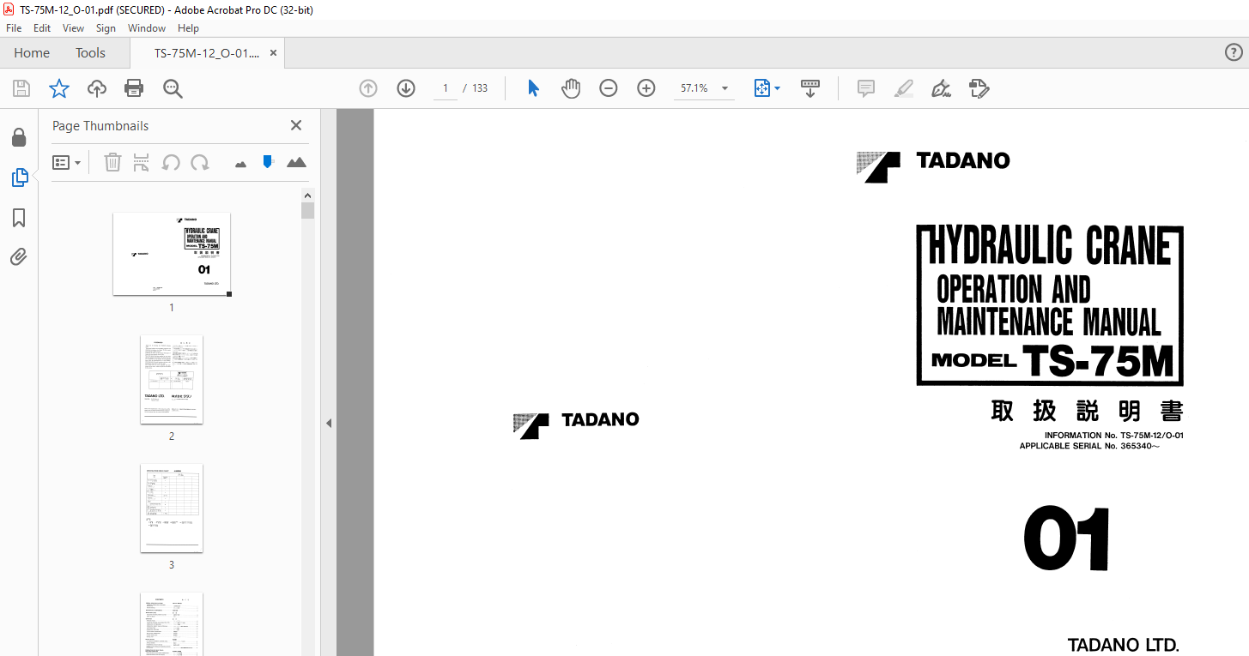This screenshot has width=1249, height=656.
Task: Select page 3 thumbnail
Action: tap(172, 508)
